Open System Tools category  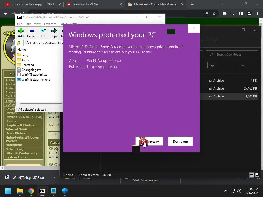point(16,157)
